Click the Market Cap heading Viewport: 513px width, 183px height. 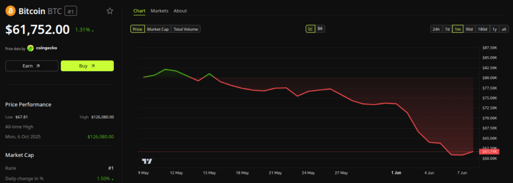point(20,155)
